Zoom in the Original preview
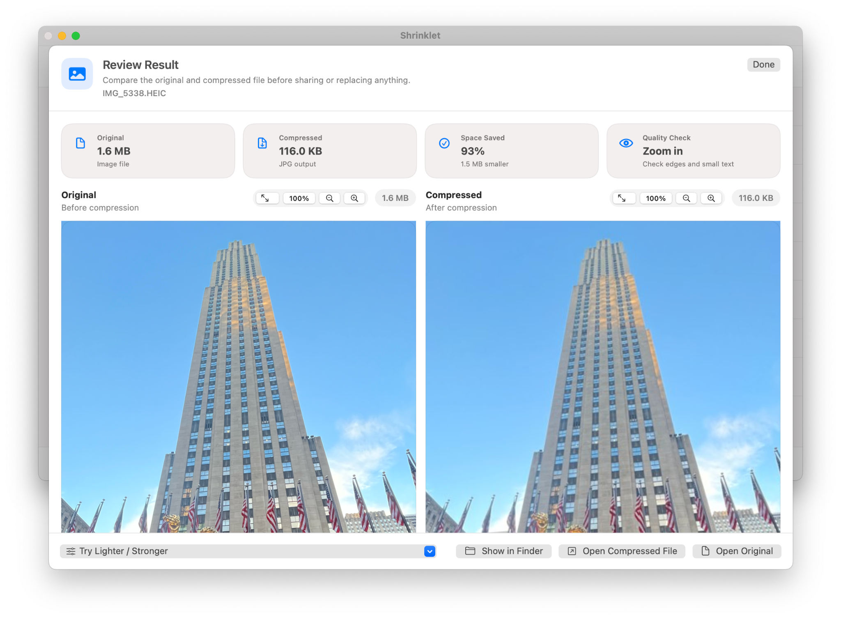This screenshot has width=841, height=620. pos(354,198)
